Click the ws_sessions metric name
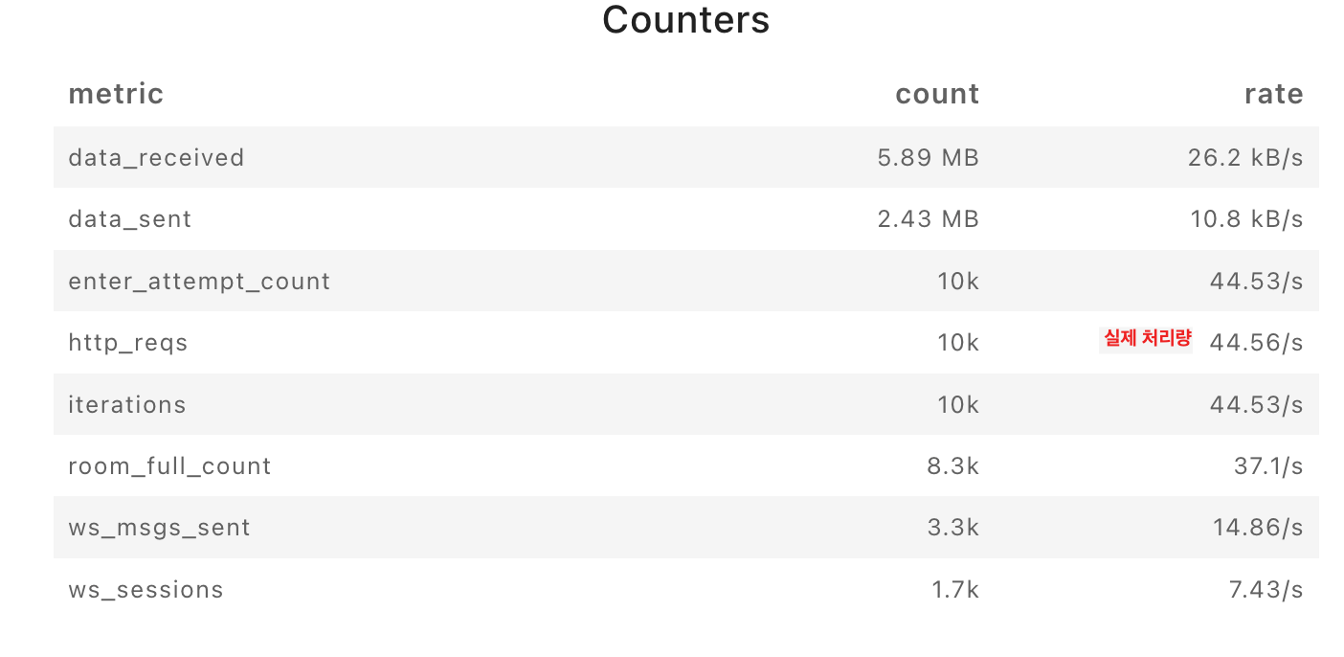1344x657 pixels. pyautogui.click(x=146, y=590)
